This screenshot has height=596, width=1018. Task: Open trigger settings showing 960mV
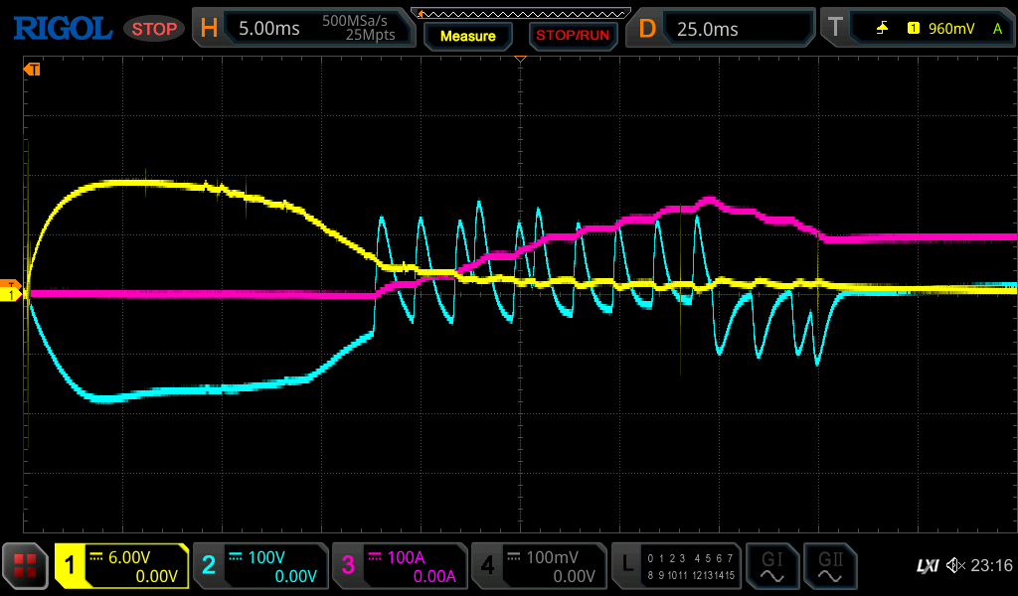point(919,29)
